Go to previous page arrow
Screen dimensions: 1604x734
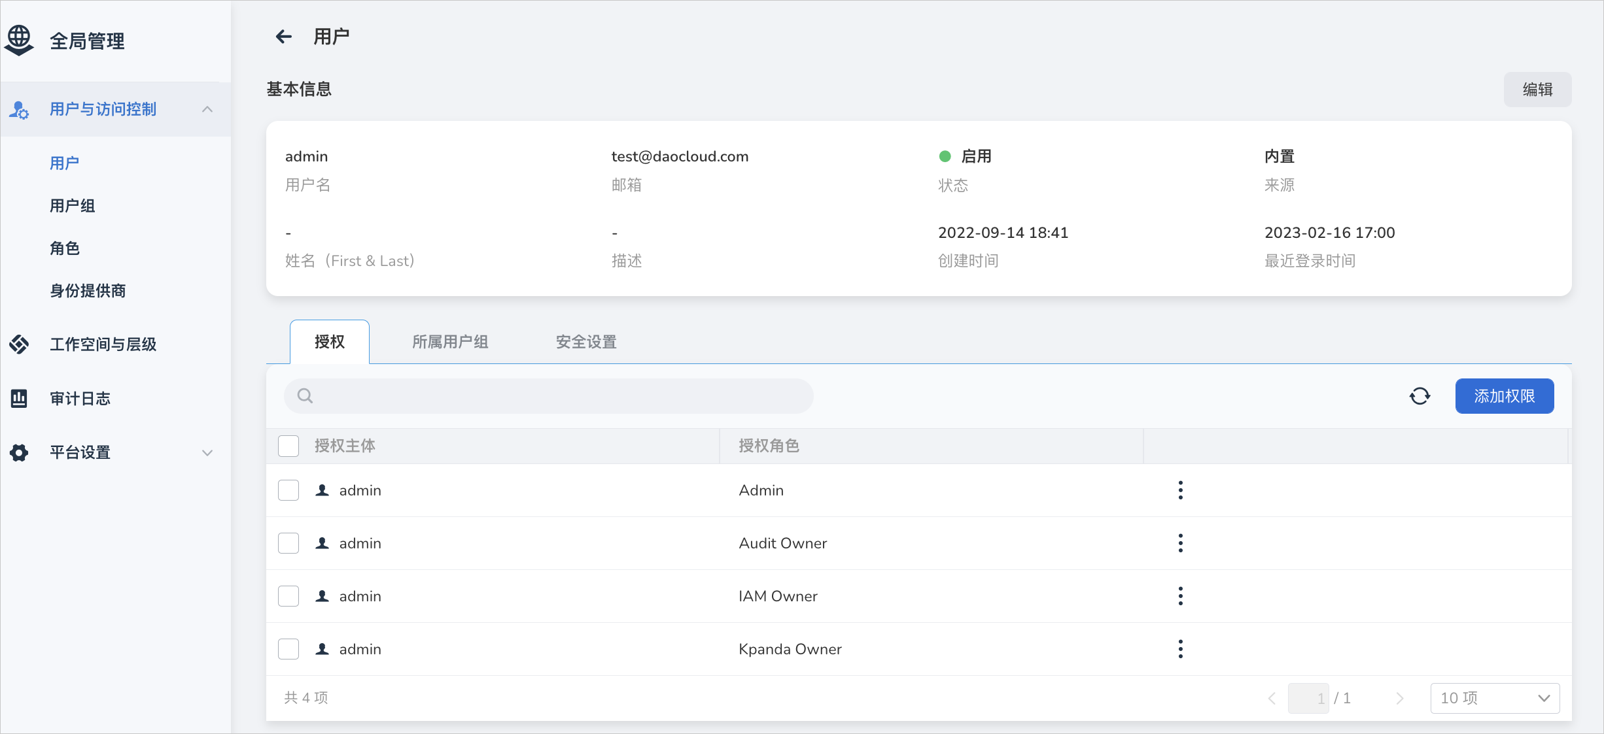point(1272,698)
